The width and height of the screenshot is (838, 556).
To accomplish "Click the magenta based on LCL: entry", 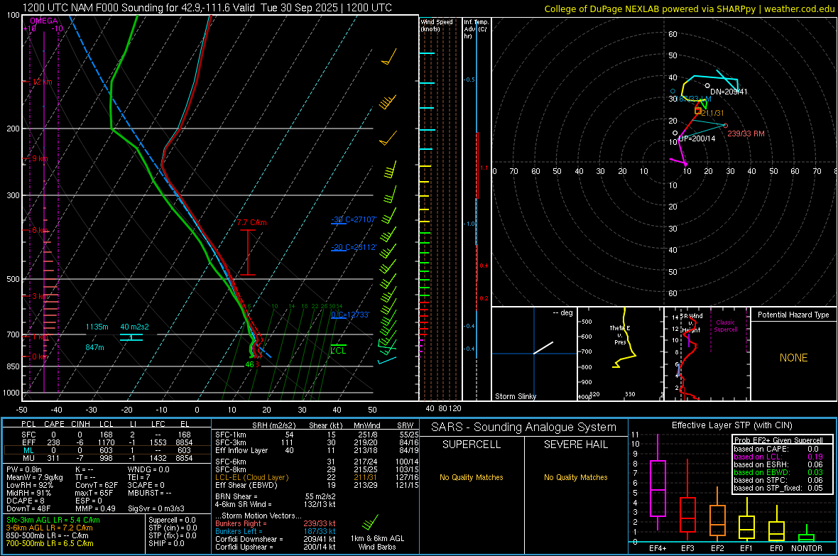I will pyautogui.click(x=758, y=457).
